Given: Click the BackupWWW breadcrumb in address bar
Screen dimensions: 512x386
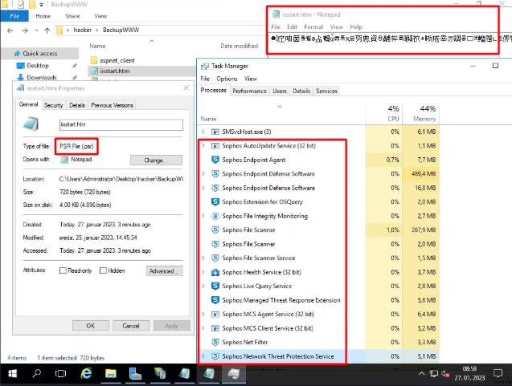Looking at the screenshot, I should pyautogui.click(x=121, y=30).
